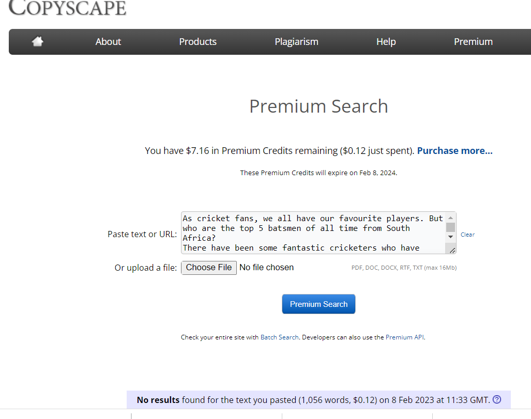
Task: Click the 'Paste text or URL:' label
Action: 142,234
